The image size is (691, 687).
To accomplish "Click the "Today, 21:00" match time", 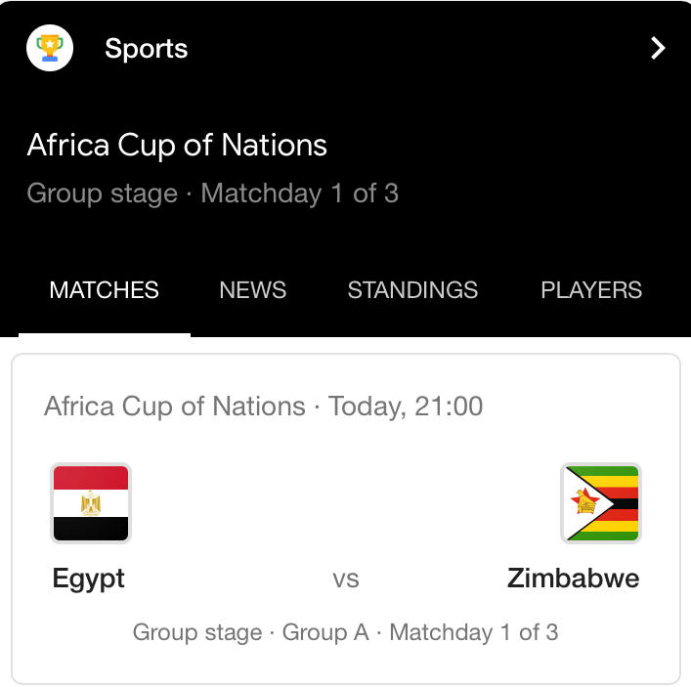I will (406, 407).
